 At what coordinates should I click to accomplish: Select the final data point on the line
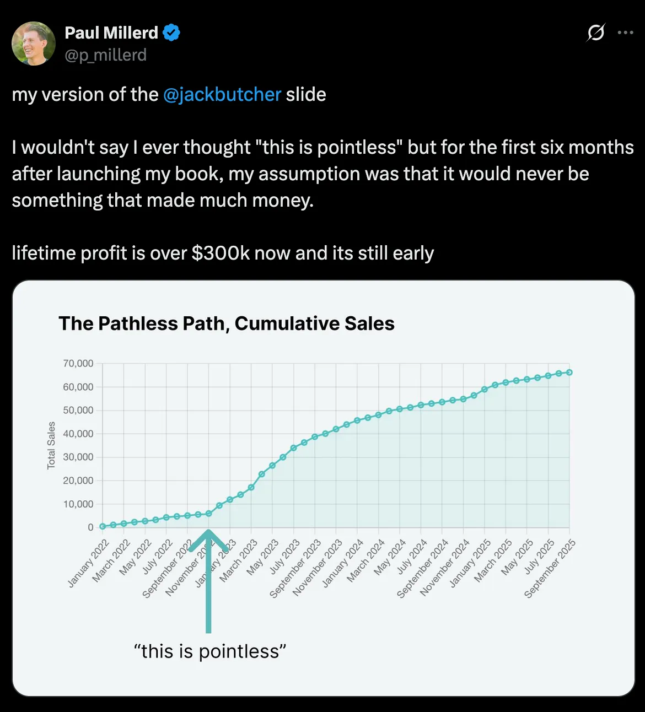coord(569,373)
